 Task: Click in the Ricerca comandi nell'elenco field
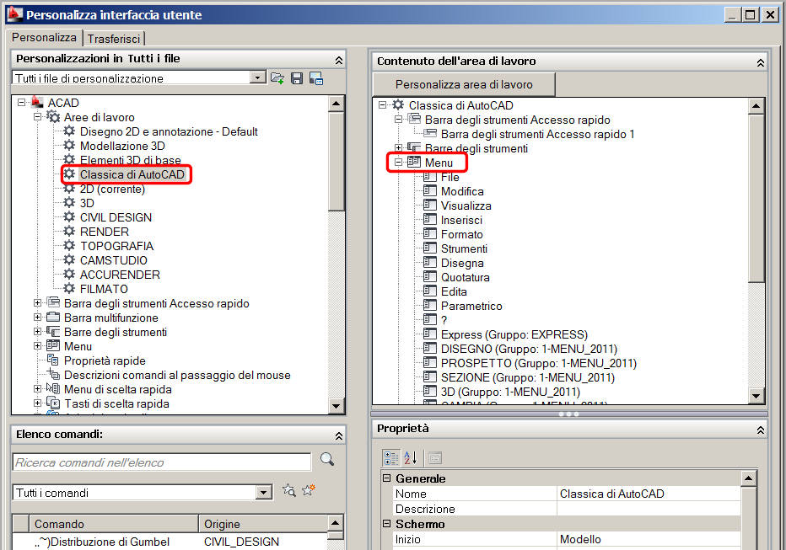coord(162,462)
